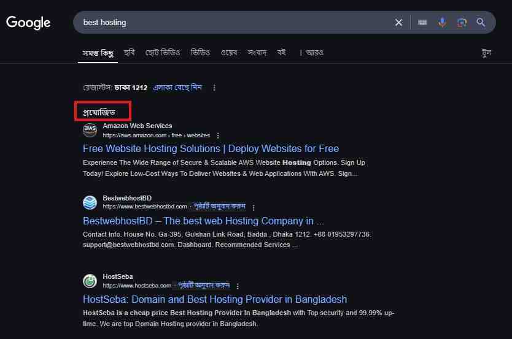Click the Amazon Web Services favicon
This screenshot has height=339, width=512.
(x=90, y=130)
